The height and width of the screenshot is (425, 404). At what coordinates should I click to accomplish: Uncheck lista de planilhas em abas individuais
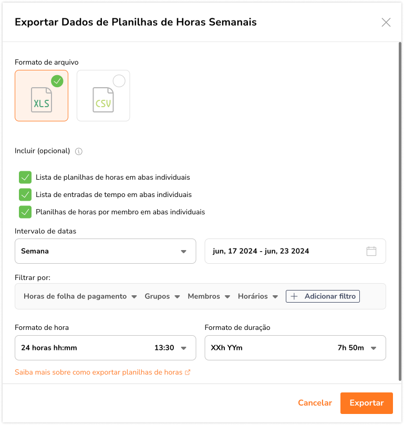(x=25, y=177)
